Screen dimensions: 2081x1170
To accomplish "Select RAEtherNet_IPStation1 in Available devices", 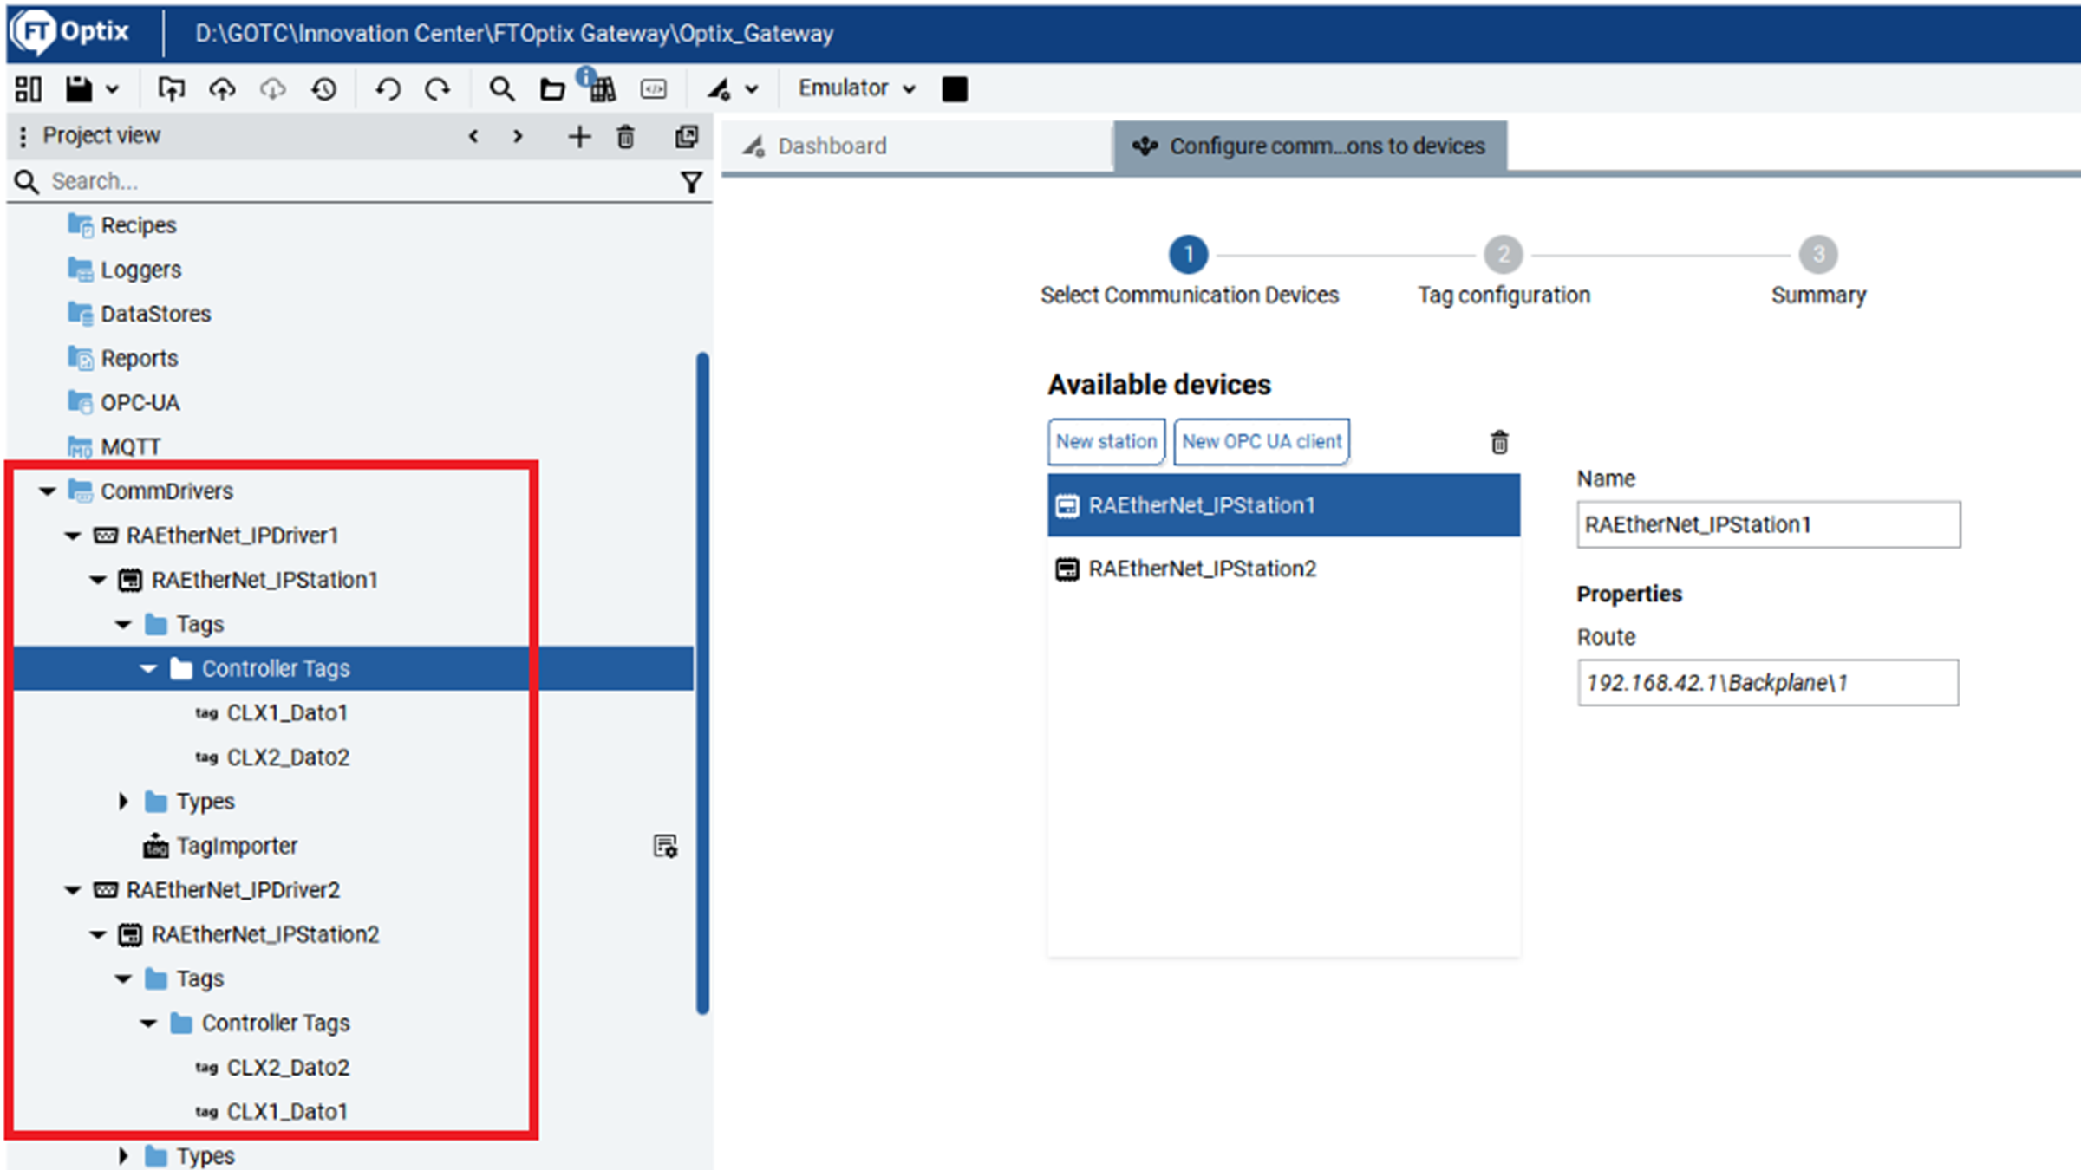I will [x=1283, y=505].
